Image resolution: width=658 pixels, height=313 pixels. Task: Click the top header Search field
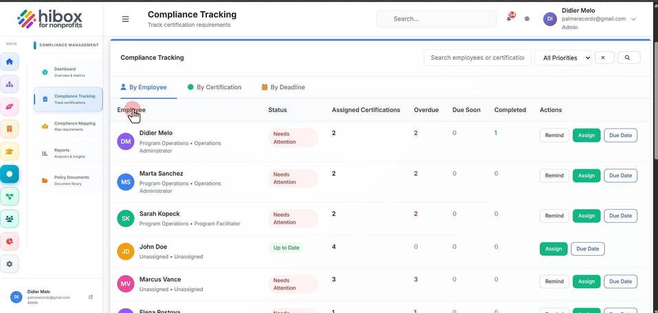(x=437, y=19)
